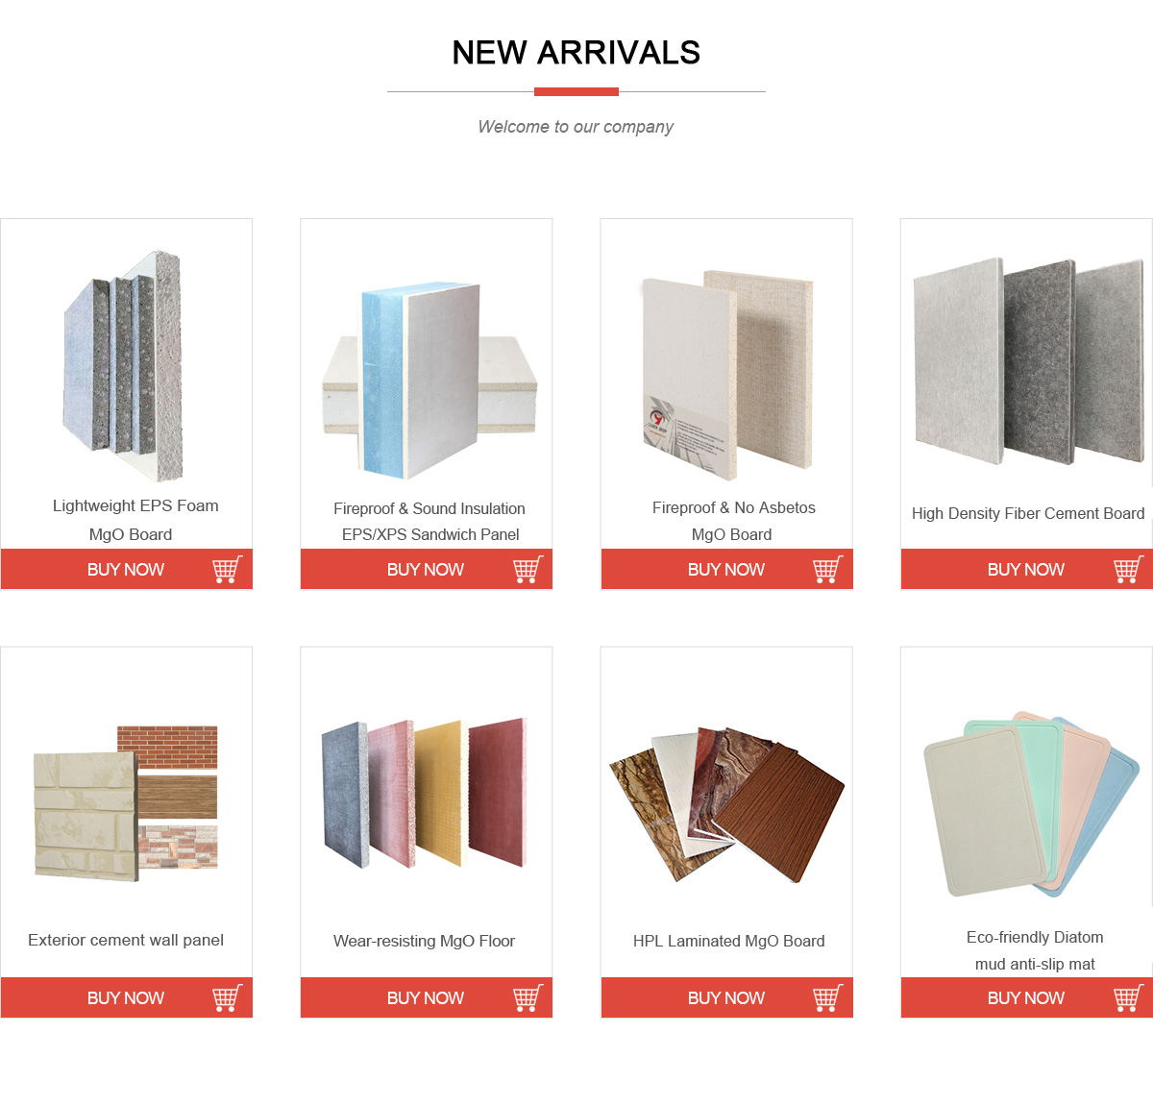The height and width of the screenshot is (1106, 1153).
Task: Click cart icon under Exterior cement wall panel
Action: [228, 997]
